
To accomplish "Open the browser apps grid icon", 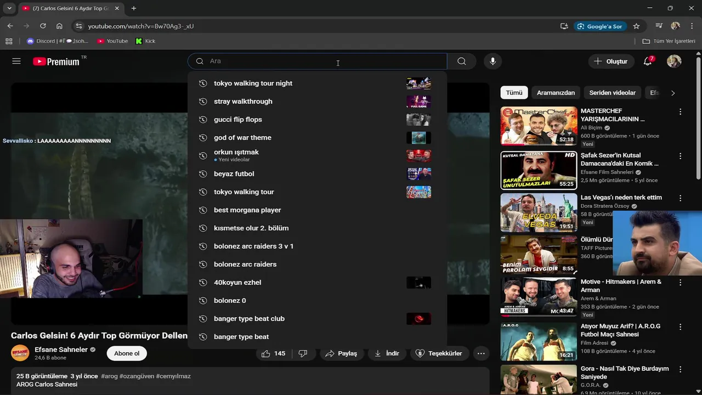I will [x=9, y=41].
